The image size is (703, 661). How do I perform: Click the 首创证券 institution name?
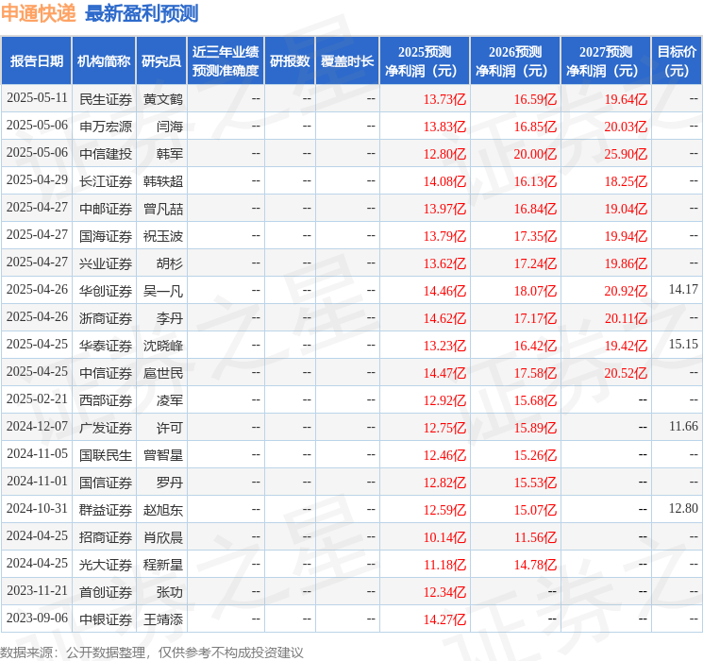tap(105, 591)
